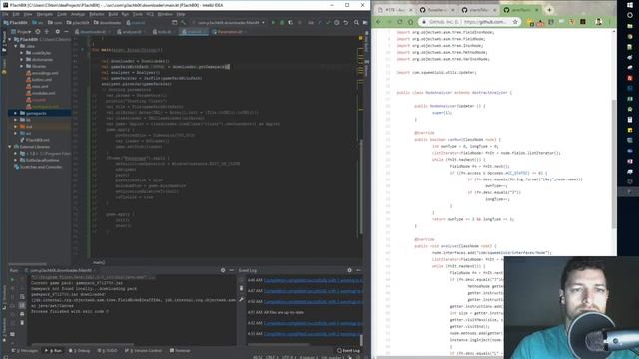The width and height of the screenshot is (639, 359).
Task: Go back in the Chrome browser
Action: click(x=378, y=22)
